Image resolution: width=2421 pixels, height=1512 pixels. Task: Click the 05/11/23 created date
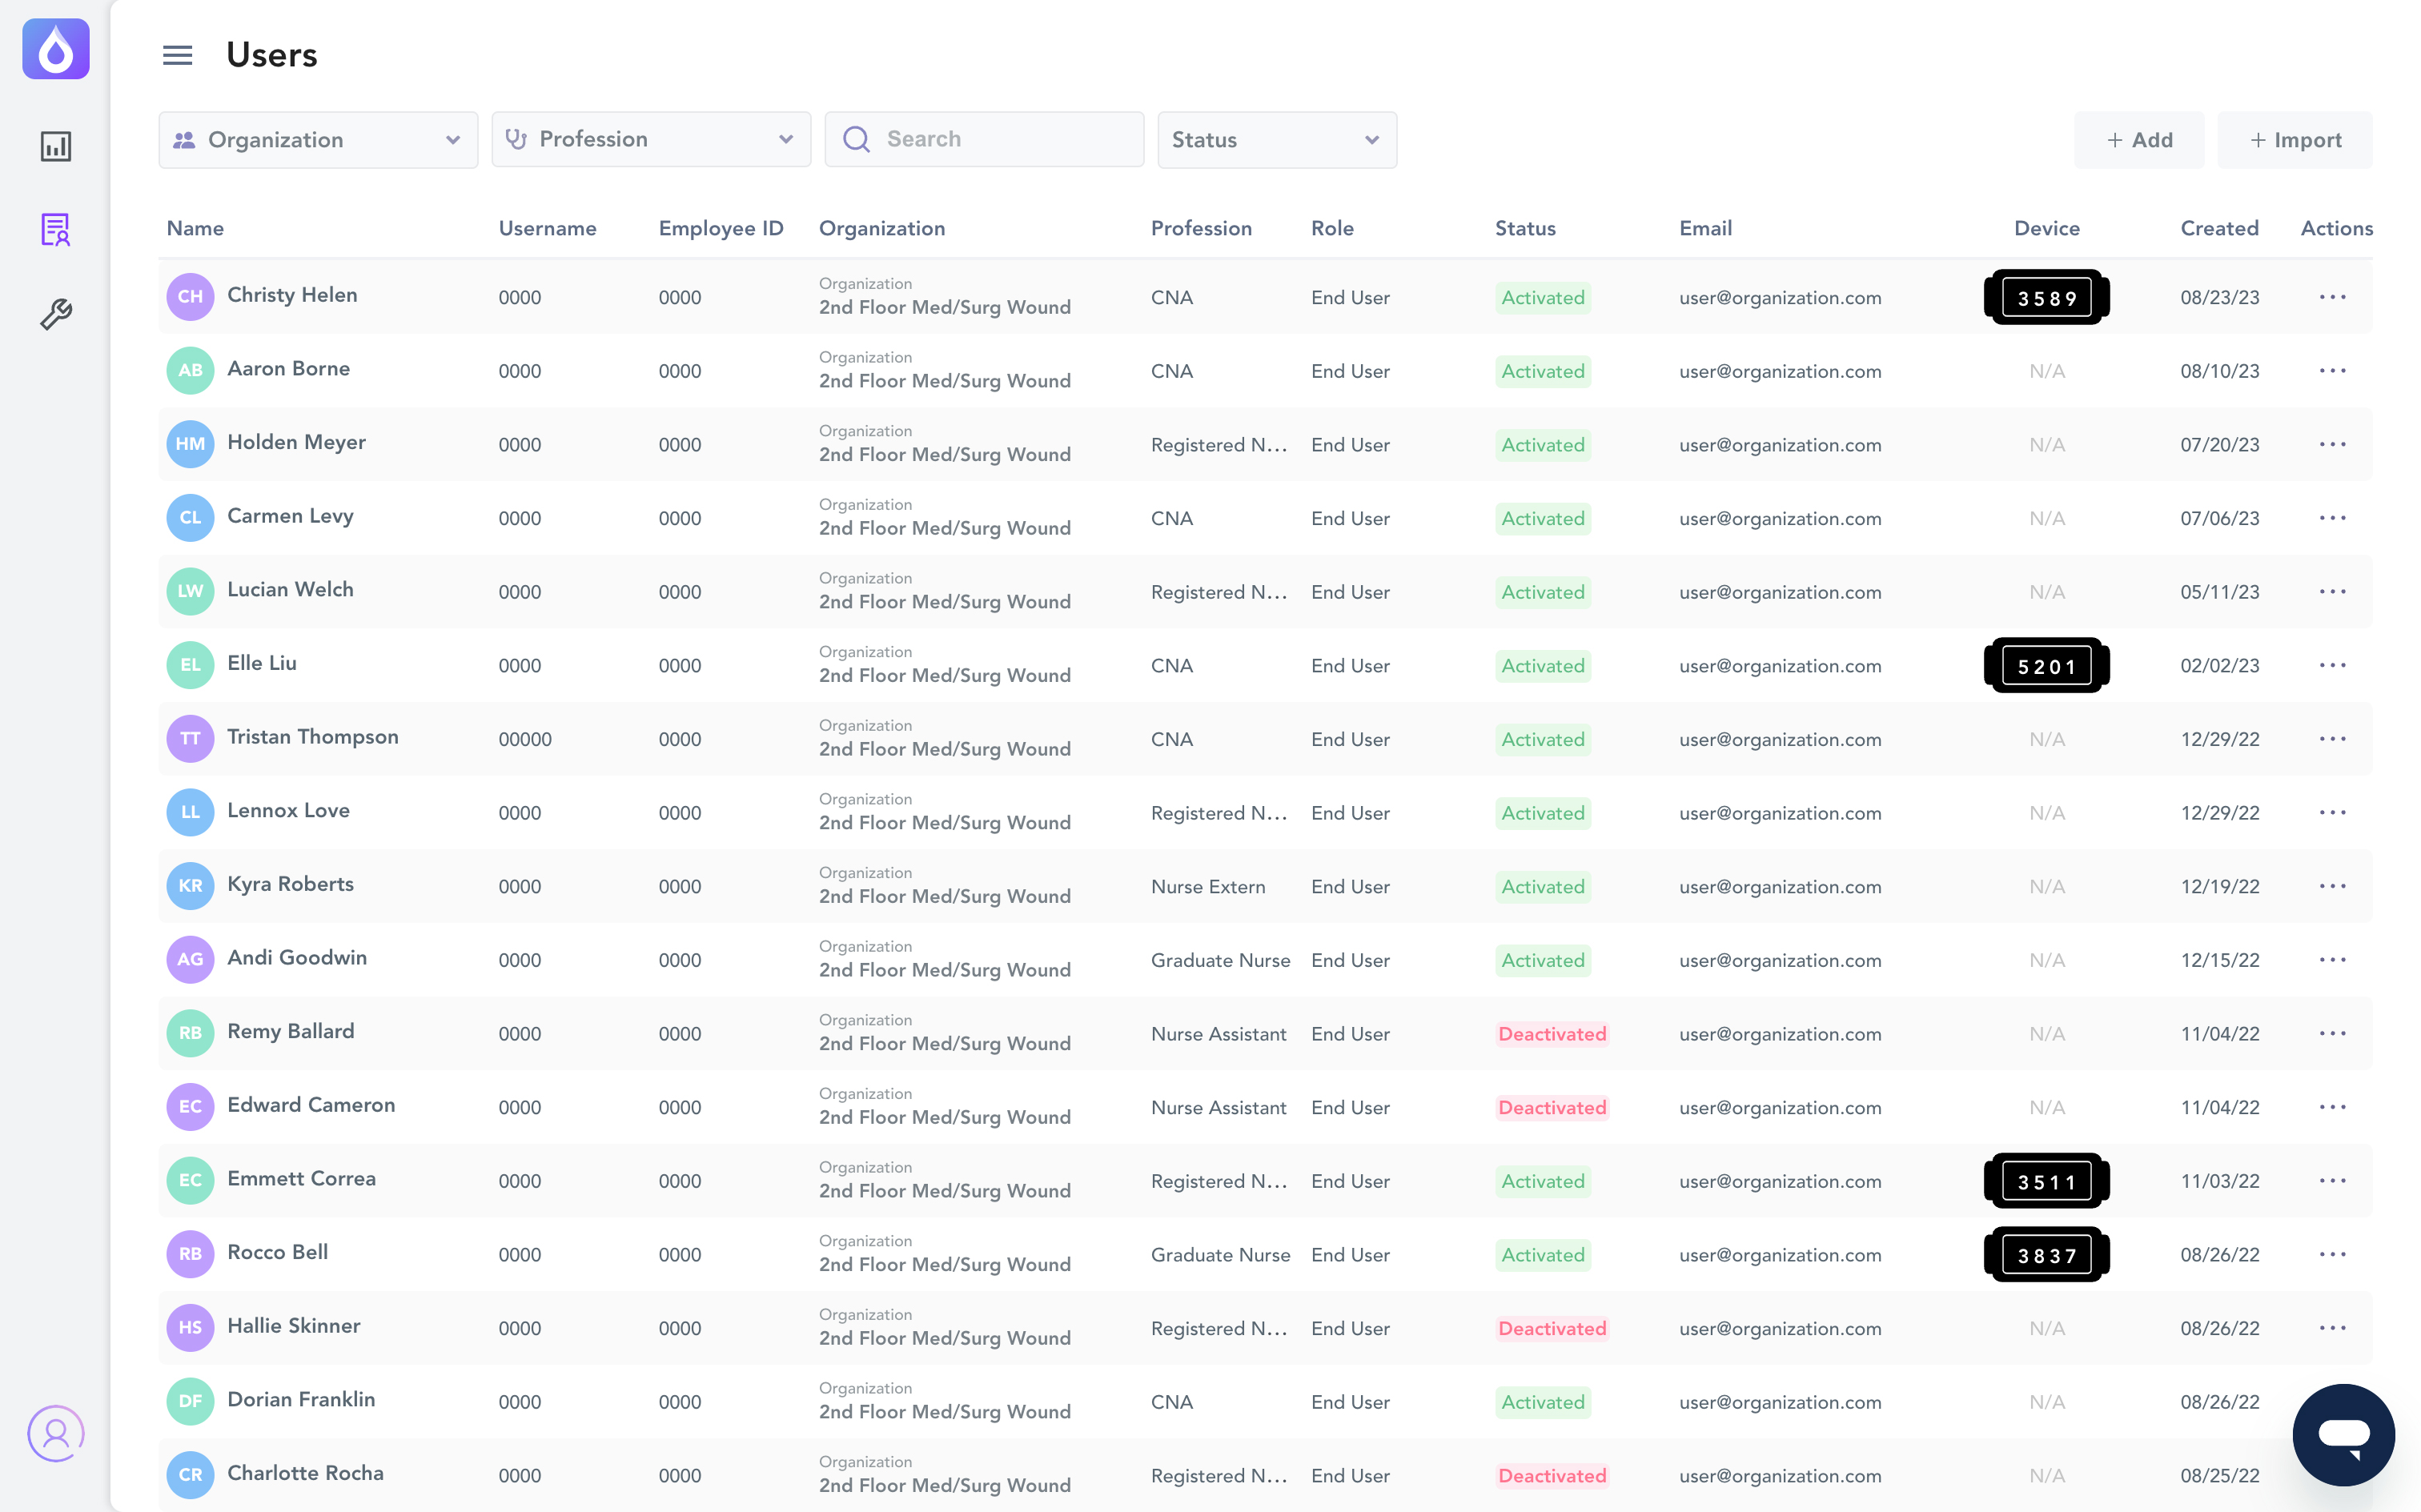(2219, 592)
